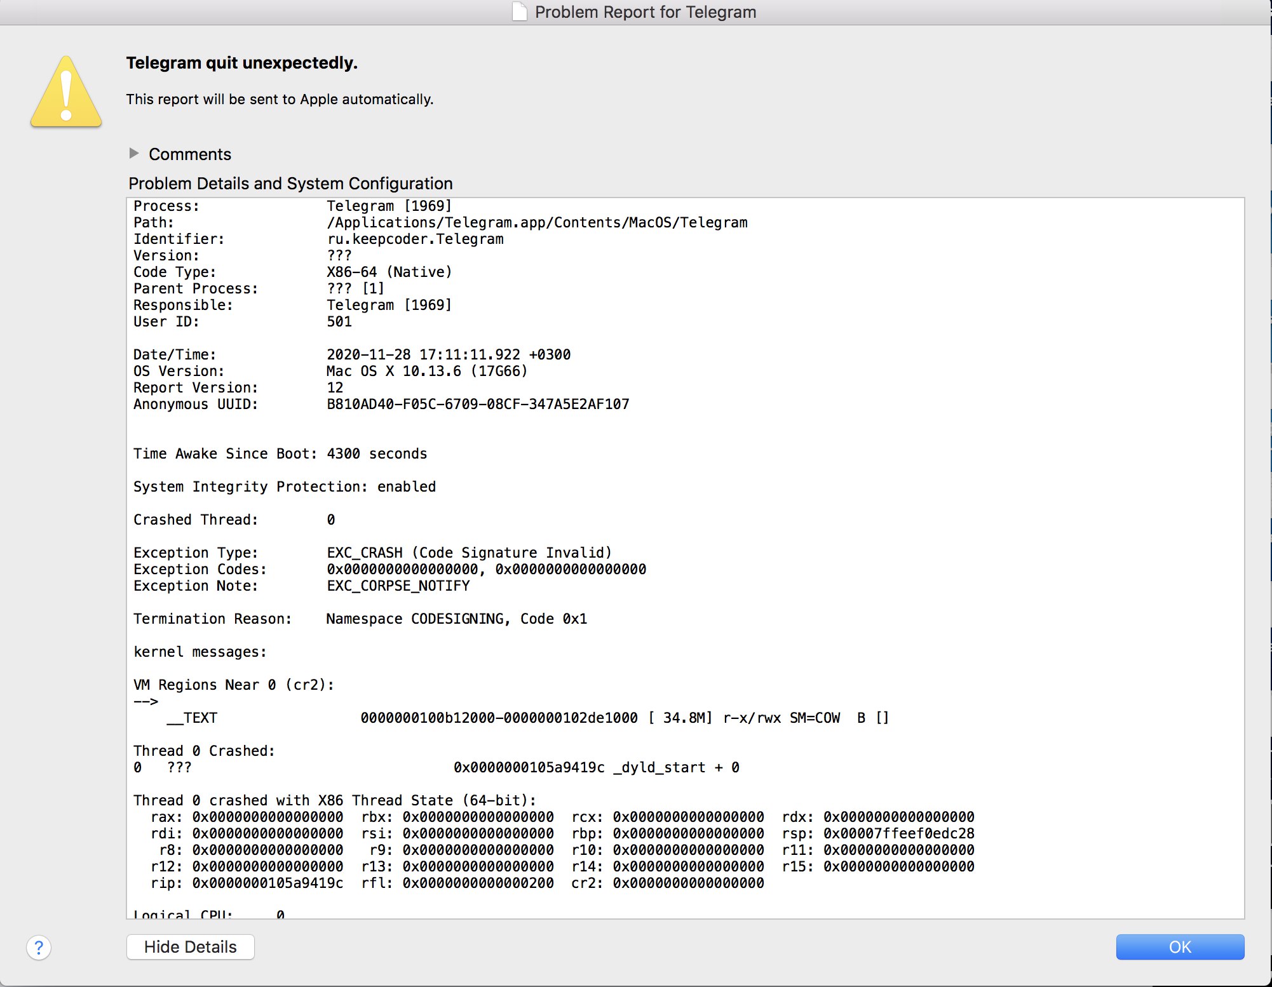Click the Parent Process value '??? [1]'

pos(356,288)
